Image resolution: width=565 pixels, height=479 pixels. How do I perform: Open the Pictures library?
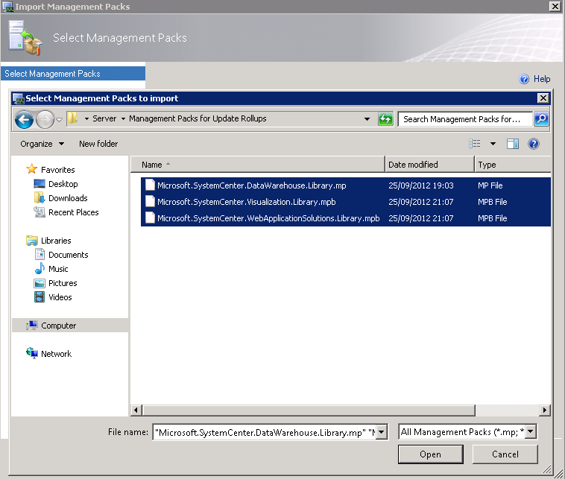click(63, 283)
